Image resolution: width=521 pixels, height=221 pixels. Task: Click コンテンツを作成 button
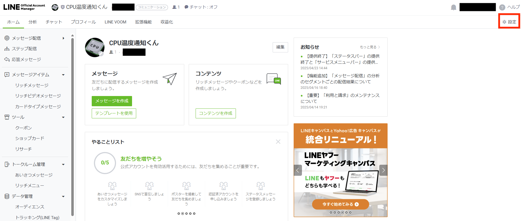[216, 113]
